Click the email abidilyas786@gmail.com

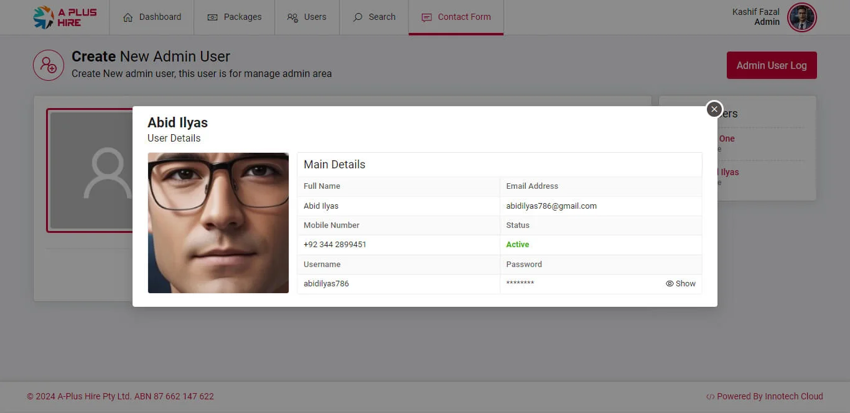[x=551, y=206]
